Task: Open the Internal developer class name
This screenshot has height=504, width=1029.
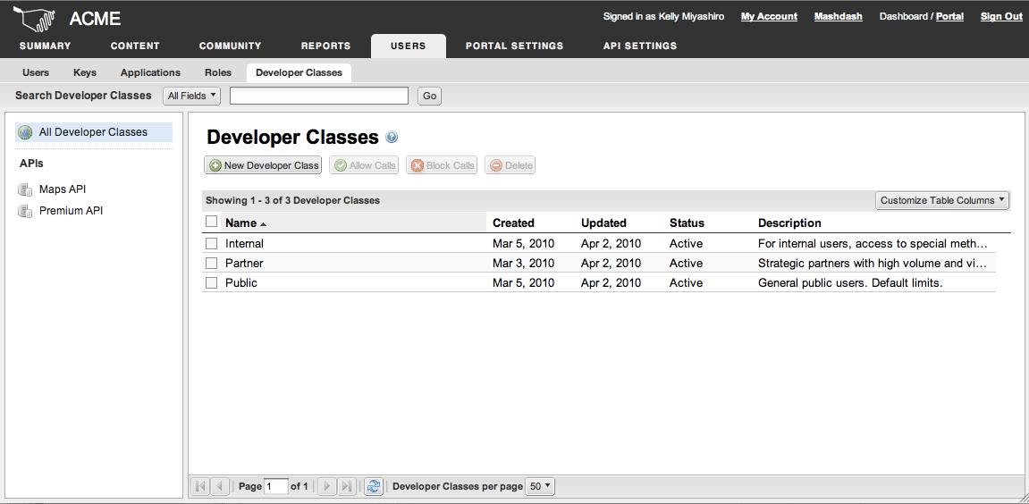Action: (x=244, y=243)
